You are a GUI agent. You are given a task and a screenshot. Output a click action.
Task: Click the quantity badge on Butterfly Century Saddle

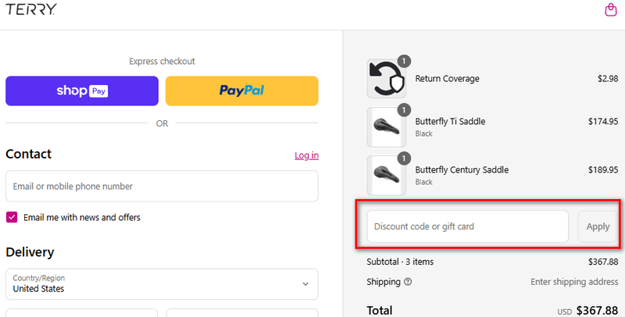point(403,158)
